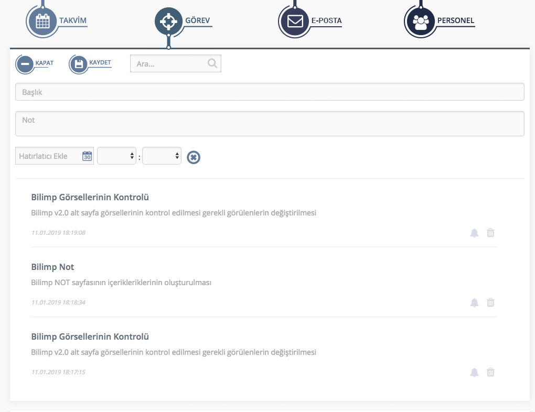Expand the reminder minute dropdown

(162, 156)
